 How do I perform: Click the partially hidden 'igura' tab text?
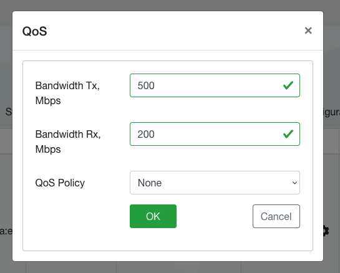pos(331,112)
